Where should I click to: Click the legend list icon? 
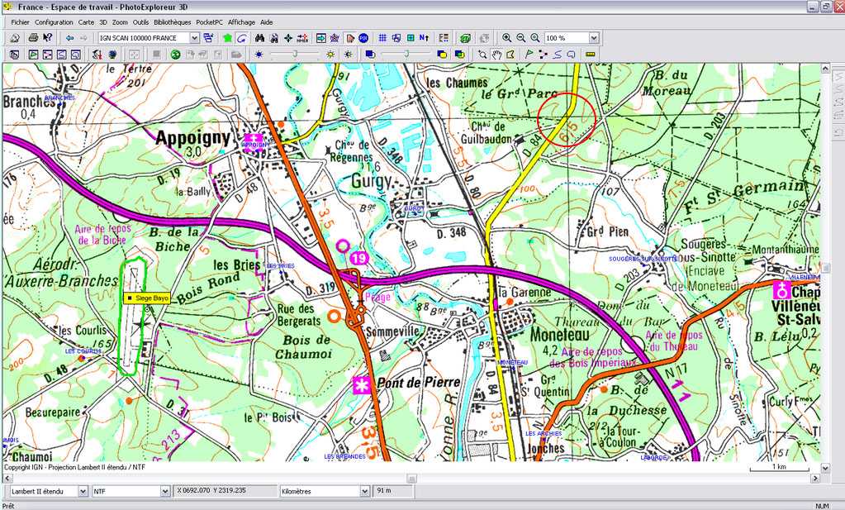coord(444,38)
